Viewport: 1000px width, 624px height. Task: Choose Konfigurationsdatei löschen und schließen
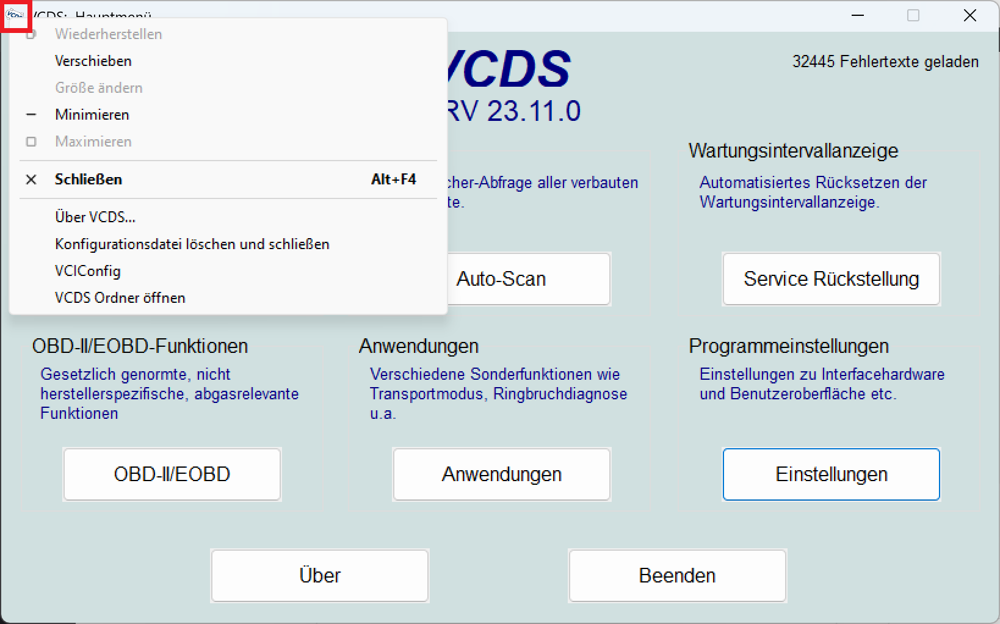point(228,244)
